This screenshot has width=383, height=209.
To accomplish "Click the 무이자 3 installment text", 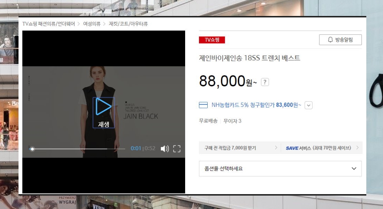I will (232, 121).
